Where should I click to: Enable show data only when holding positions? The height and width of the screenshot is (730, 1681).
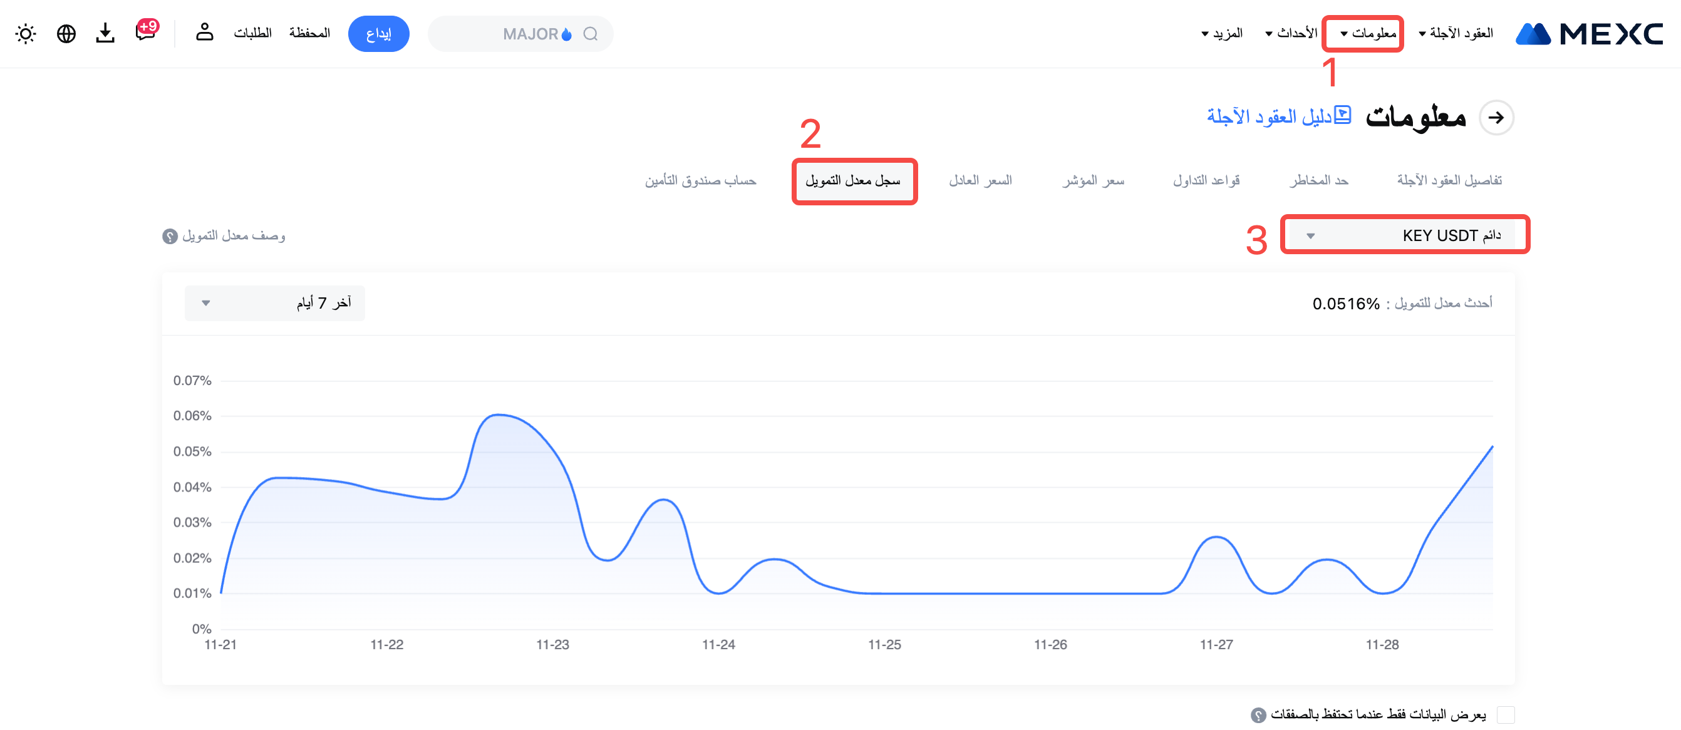(1506, 715)
